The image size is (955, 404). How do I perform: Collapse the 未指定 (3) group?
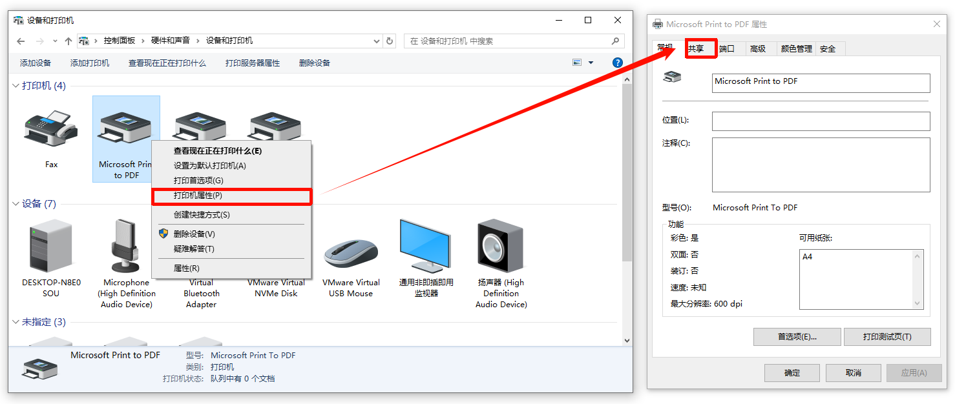coord(16,322)
